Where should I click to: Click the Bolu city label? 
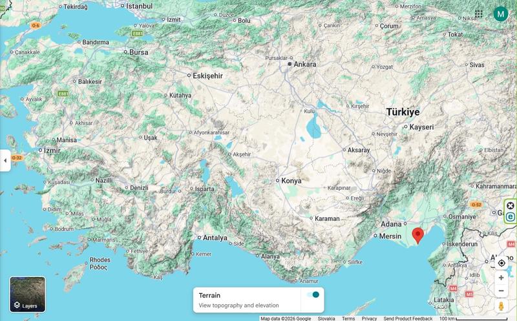(244, 21)
